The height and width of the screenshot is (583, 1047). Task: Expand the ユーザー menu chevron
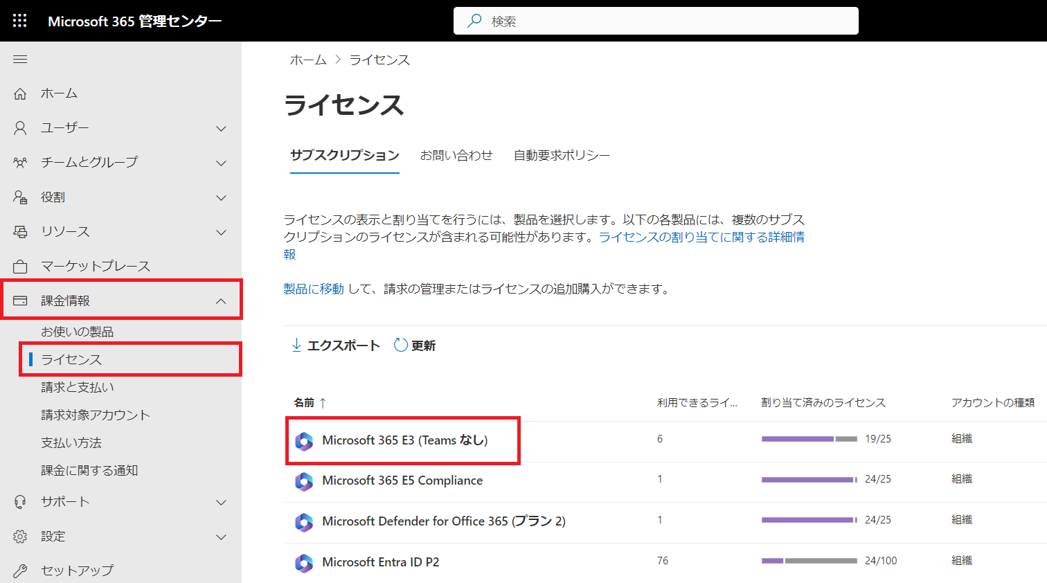pyautogui.click(x=221, y=128)
